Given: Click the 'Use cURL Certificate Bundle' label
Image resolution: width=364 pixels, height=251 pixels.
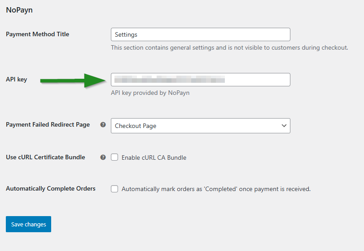Looking at the screenshot, I should click(x=45, y=157).
